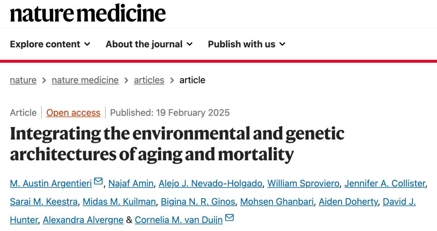Screen dimensions: 437x231
Task: Navigate to the articles breadcrumb
Action: [x=149, y=80]
